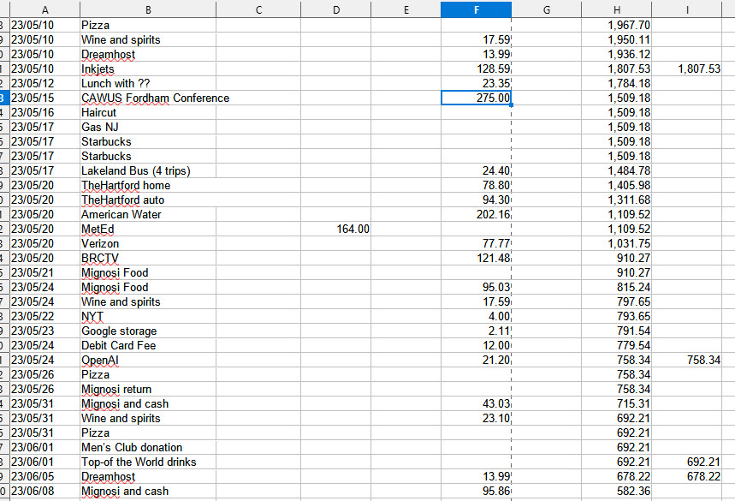735x501 pixels.
Task: Click the 94.30 amount cell
Action: click(x=477, y=200)
